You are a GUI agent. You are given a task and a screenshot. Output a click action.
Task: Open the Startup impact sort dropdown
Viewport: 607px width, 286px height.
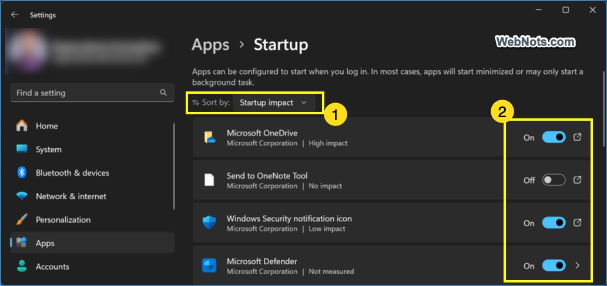[x=274, y=103]
